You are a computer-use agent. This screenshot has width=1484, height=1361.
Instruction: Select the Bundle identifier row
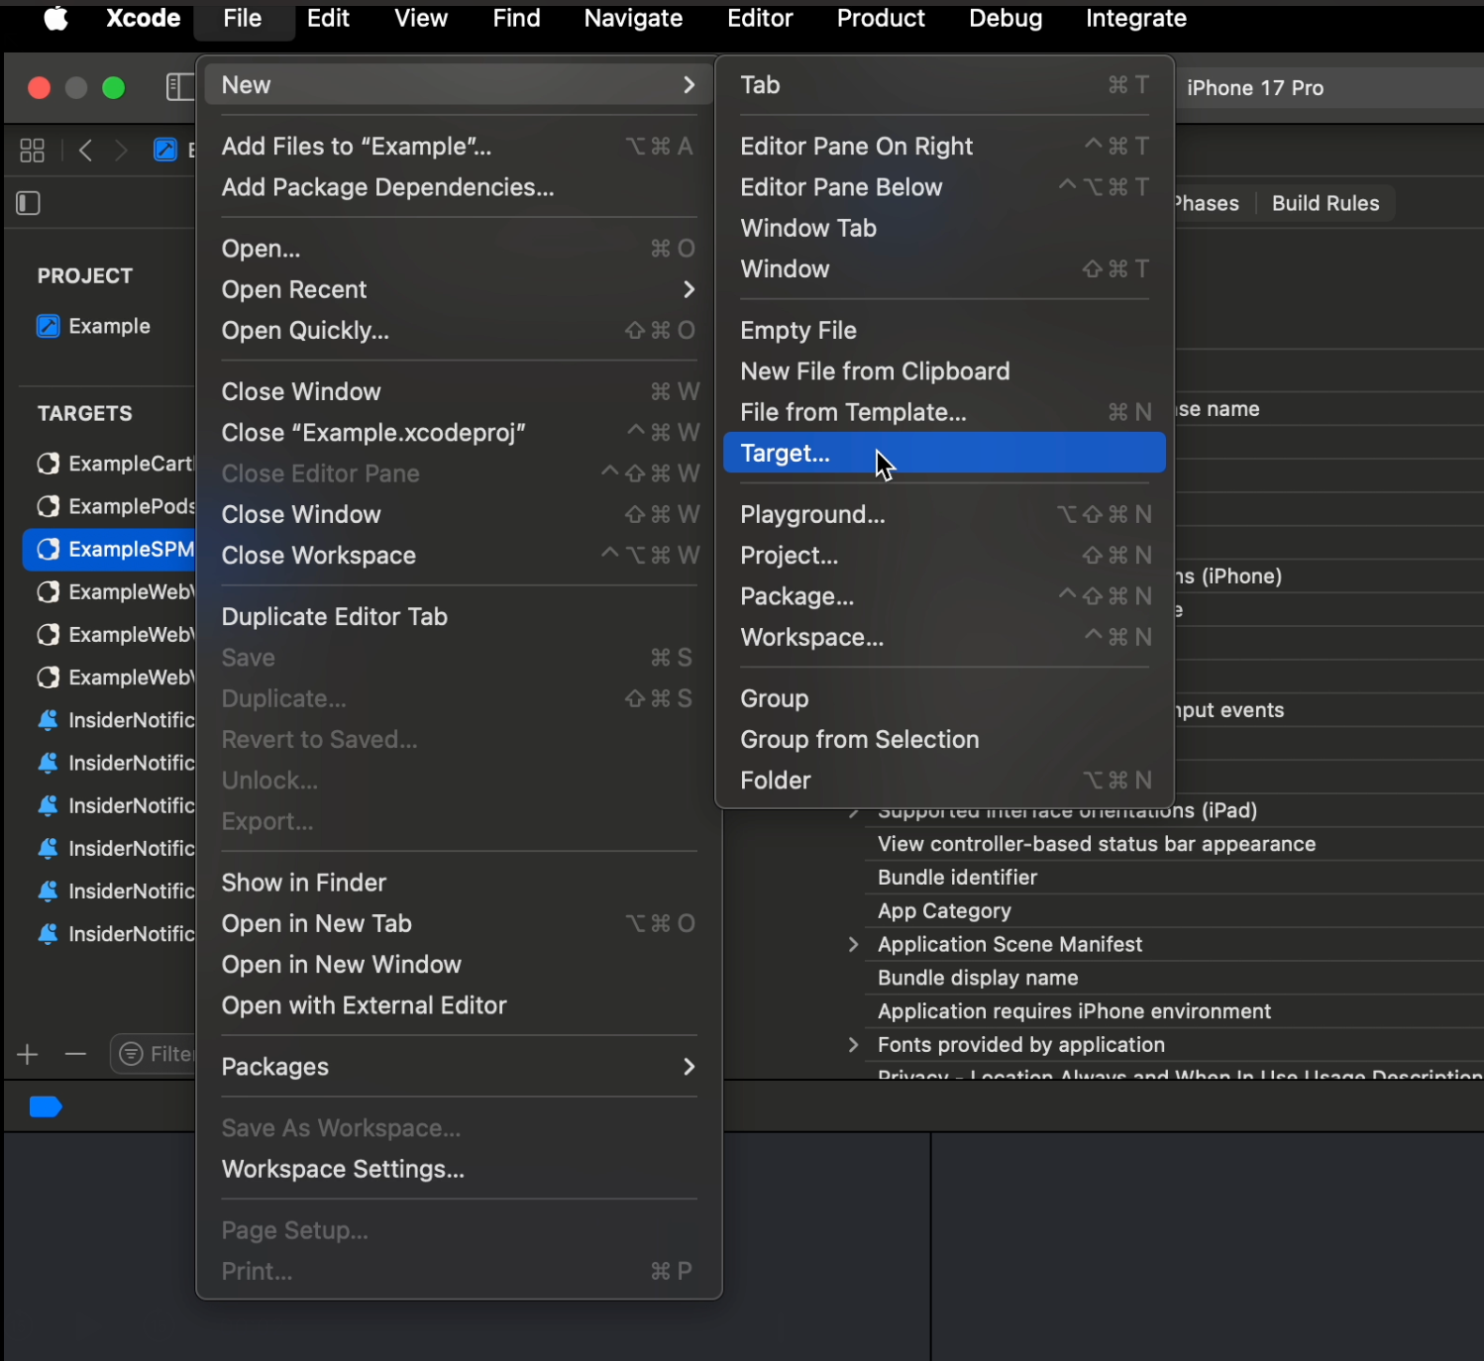pos(1173,878)
